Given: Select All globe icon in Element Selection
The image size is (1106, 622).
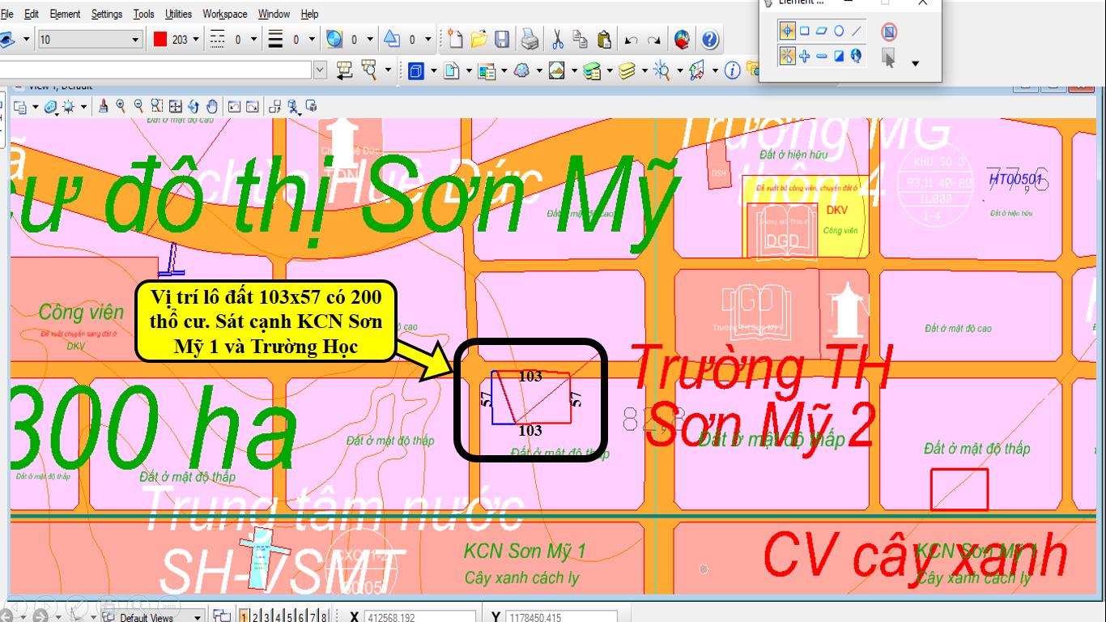Looking at the screenshot, I should pyautogui.click(x=857, y=56).
